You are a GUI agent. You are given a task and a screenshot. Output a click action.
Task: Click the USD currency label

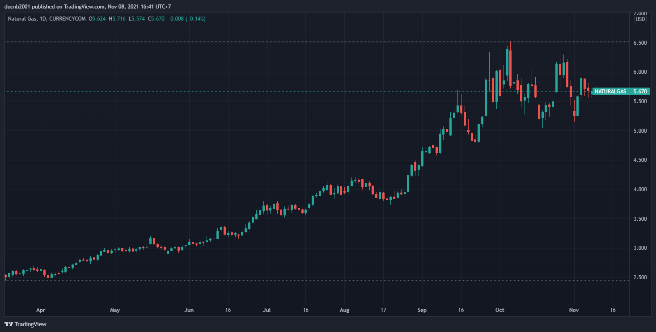tap(640, 19)
